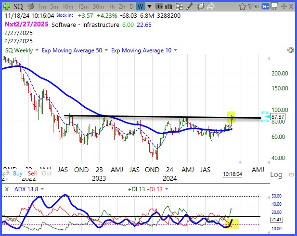
Task: Toggle the RT real-time indicator
Action: click(x=257, y=7)
